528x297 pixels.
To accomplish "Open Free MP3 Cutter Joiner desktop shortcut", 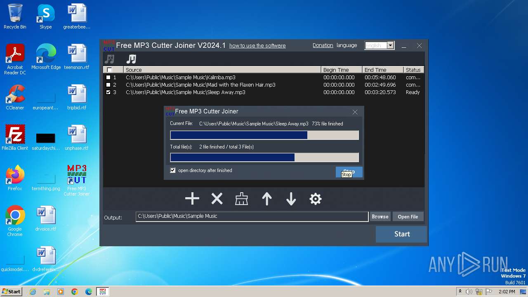I will [77, 181].
